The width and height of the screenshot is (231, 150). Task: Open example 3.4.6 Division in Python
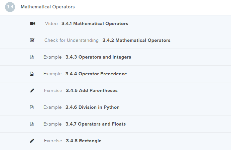[93, 107]
